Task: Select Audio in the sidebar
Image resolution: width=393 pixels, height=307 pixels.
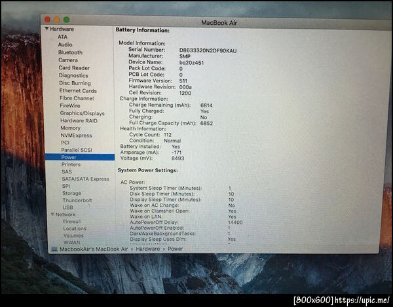Action: point(65,45)
